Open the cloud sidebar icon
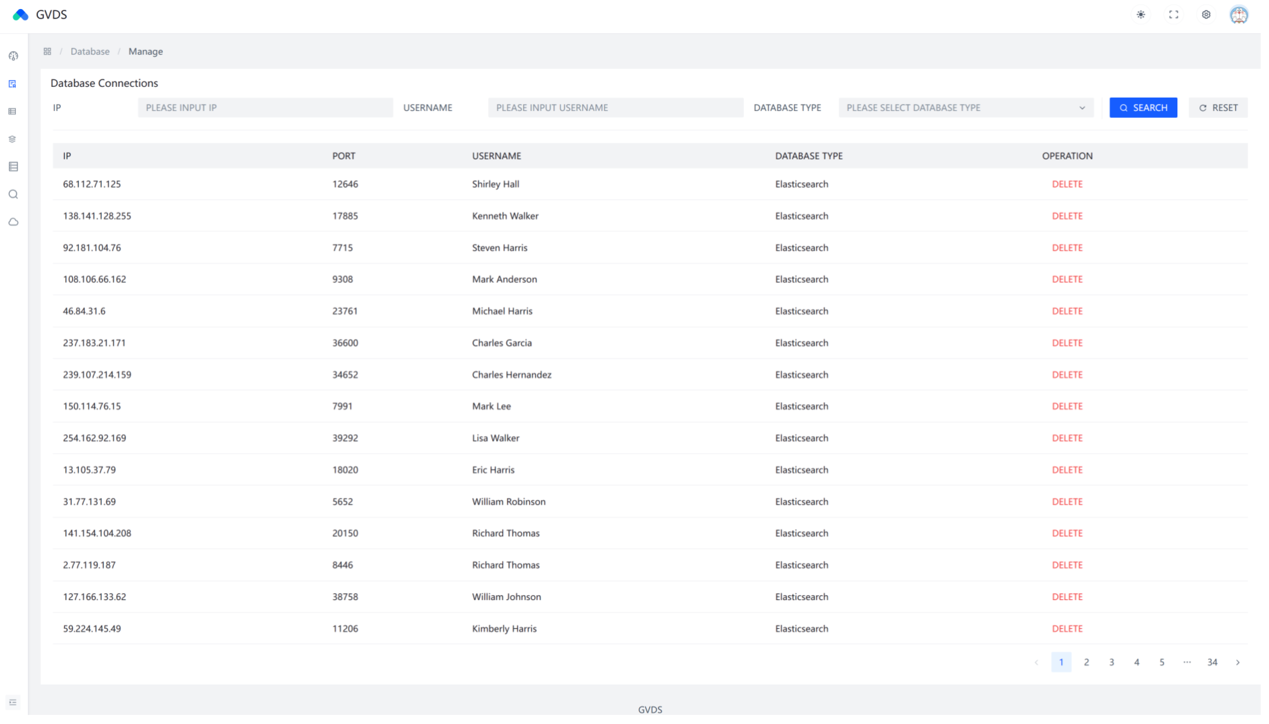This screenshot has width=1269, height=724. 13,222
